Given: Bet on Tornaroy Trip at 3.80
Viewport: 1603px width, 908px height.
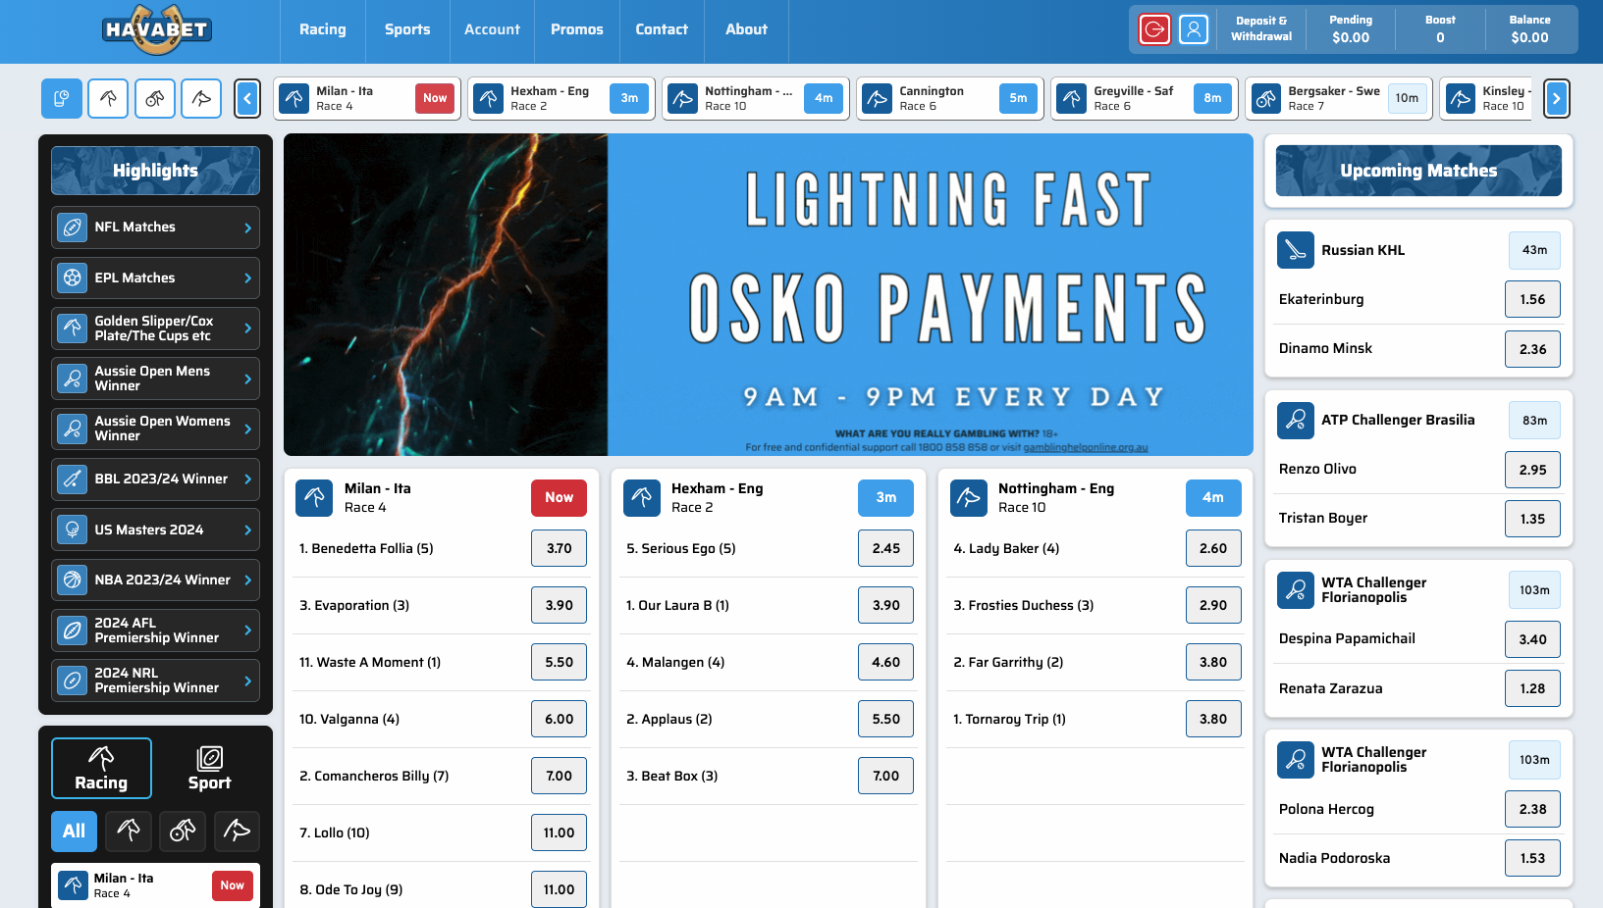Looking at the screenshot, I should [x=1213, y=720].
